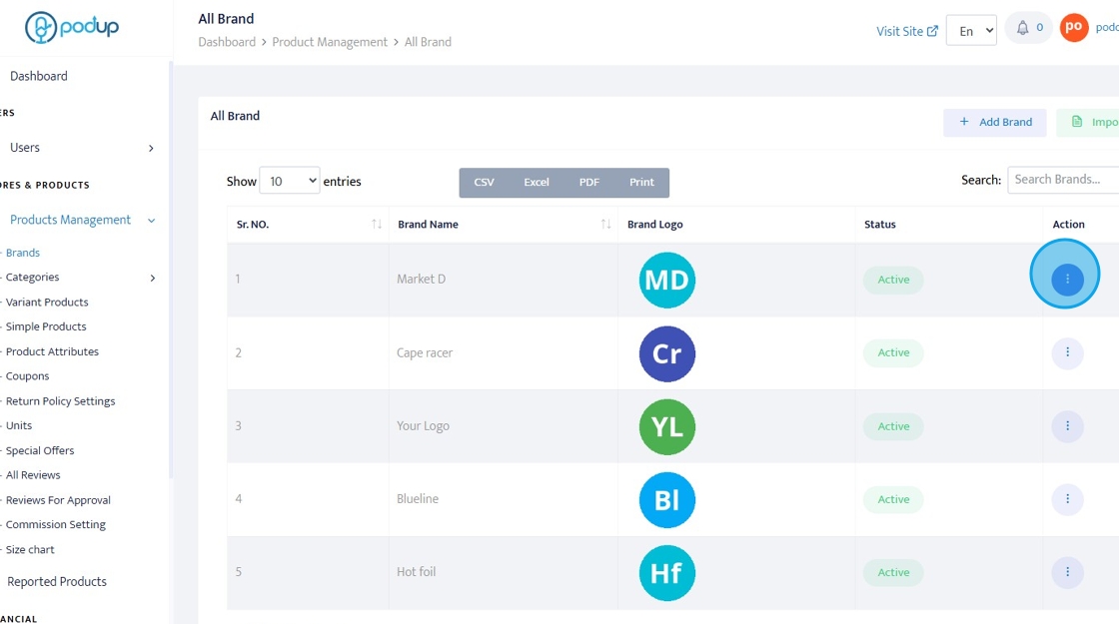Image resolution: width=1119 pixels, height=624 pixels.
Task: Click the notification bell icon
Action: click(x=1023, y=28)
